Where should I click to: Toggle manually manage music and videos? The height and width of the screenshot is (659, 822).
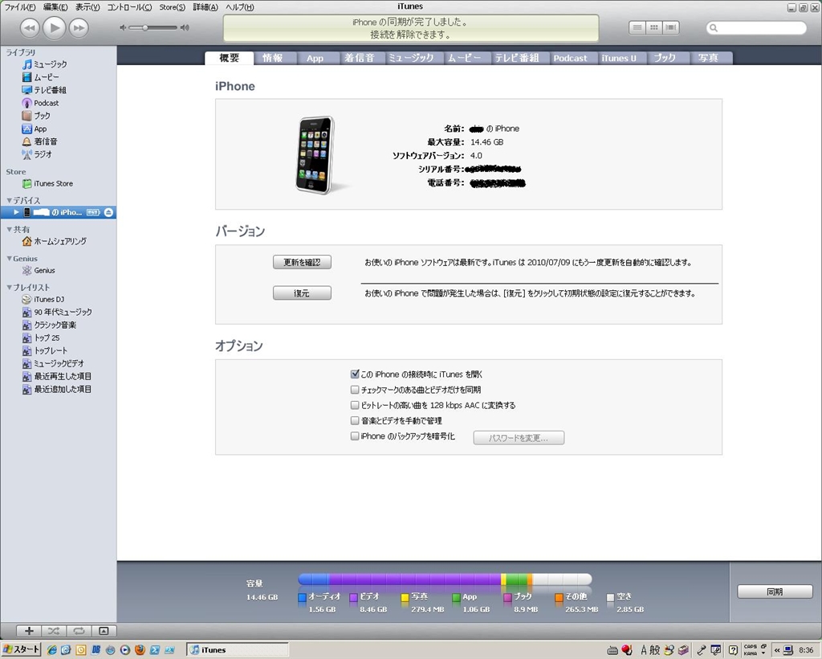pyautogui.click(x=355, y=421)
